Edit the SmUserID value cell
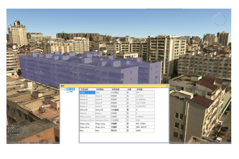The width and height of the screenshot is (239, 159). click(x=145, y=110)
